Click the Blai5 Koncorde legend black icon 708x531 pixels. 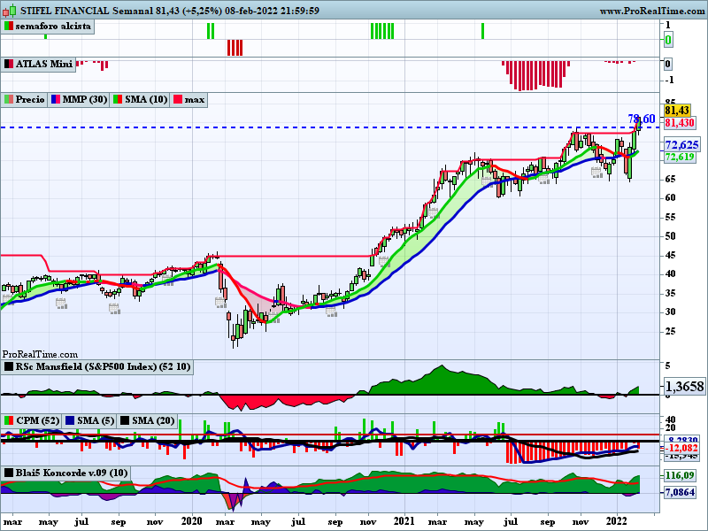click(x=9, y=473)
